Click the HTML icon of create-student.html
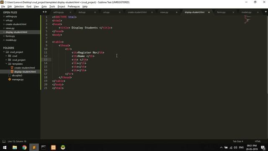This screenshot has height=151, width=268. (x=12, y=68)
